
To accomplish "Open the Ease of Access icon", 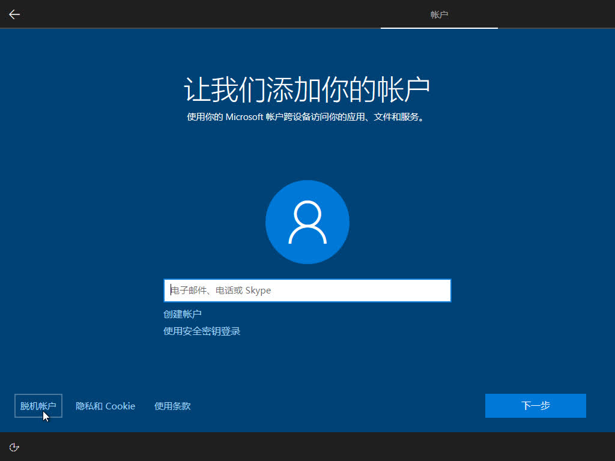I will coord(14,447).
